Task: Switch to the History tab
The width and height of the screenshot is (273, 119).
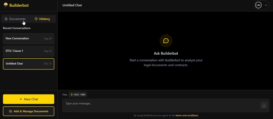Action: point(42,19)
